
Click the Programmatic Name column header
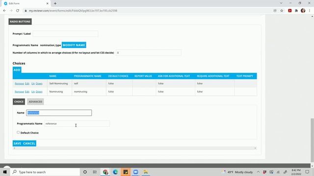[x=87, y=76]
